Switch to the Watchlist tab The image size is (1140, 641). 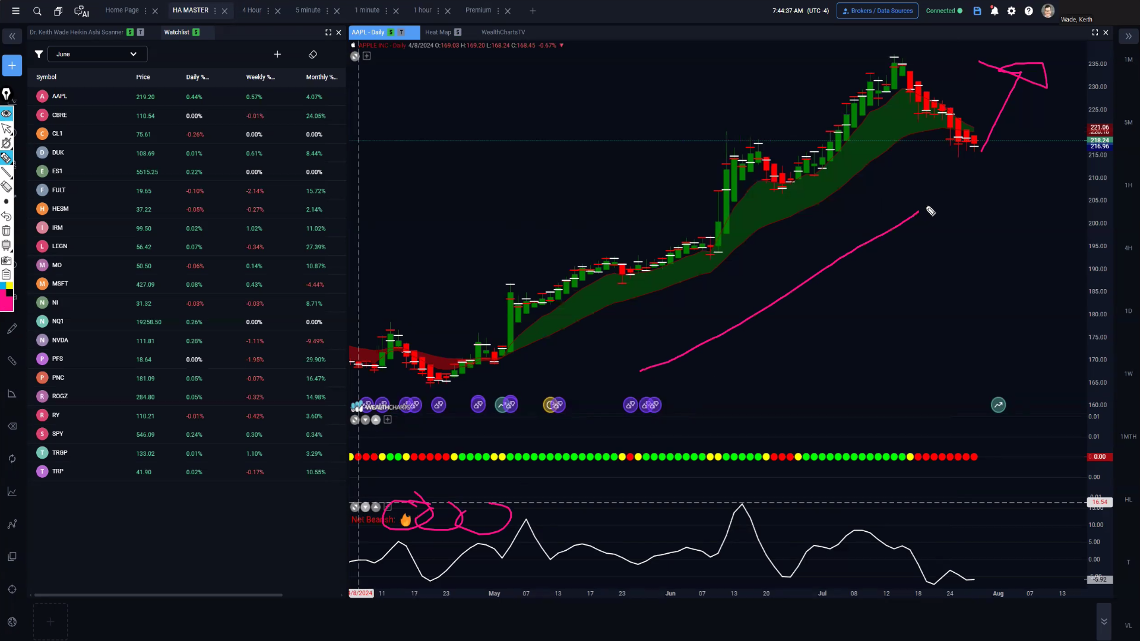click(x=176, y=32)
